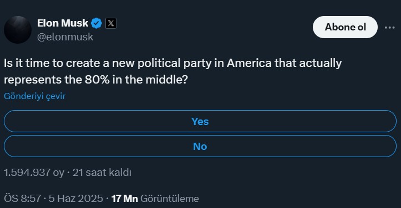Image resolution: width=401 pixels, height=208 pixels.
Task: Click the @elonmusk handle
Action: [65, 37]
